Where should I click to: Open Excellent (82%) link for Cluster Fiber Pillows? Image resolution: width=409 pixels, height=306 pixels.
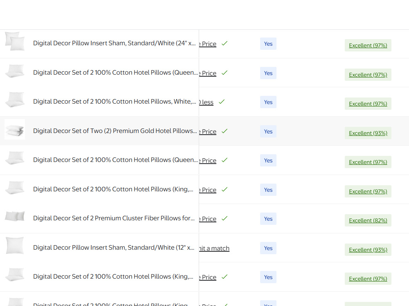(368, 220)
